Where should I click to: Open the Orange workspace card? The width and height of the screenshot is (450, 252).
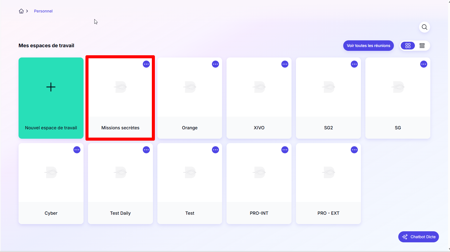(x=190, y=98)
